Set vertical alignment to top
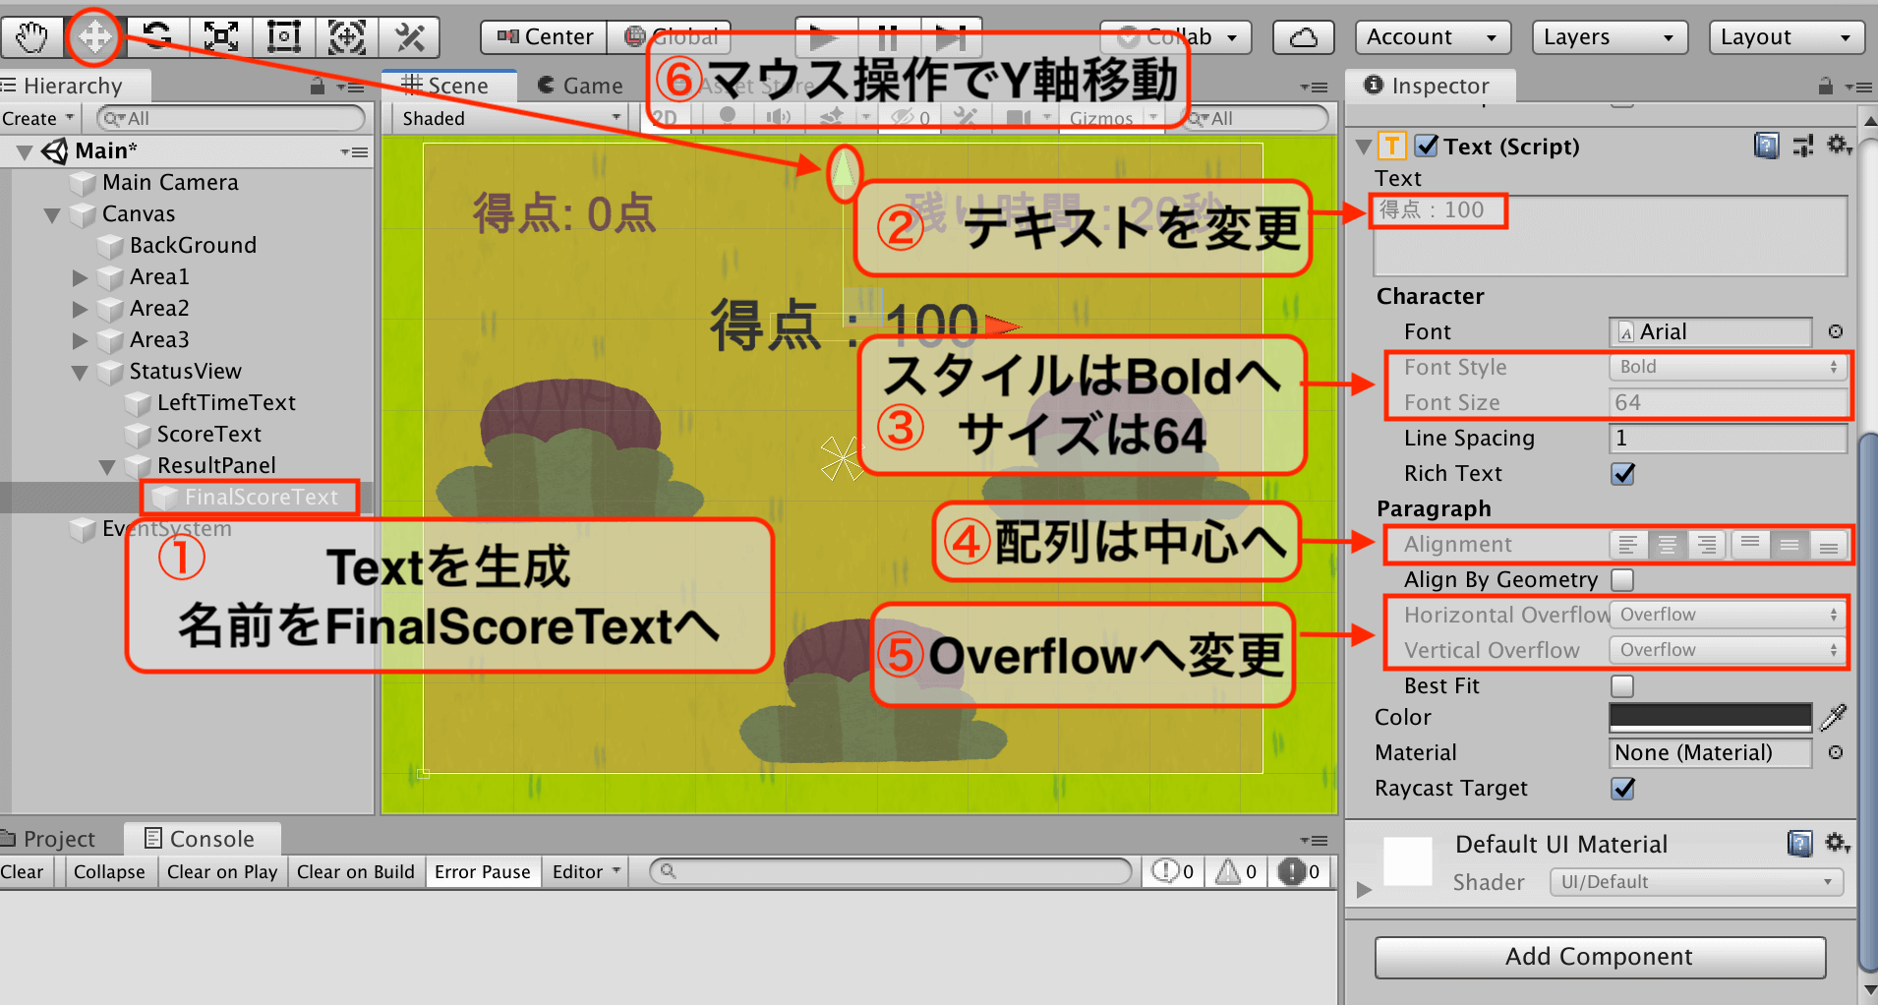The height and width of the screenshot is (1005, 1878). (1750, 544)
